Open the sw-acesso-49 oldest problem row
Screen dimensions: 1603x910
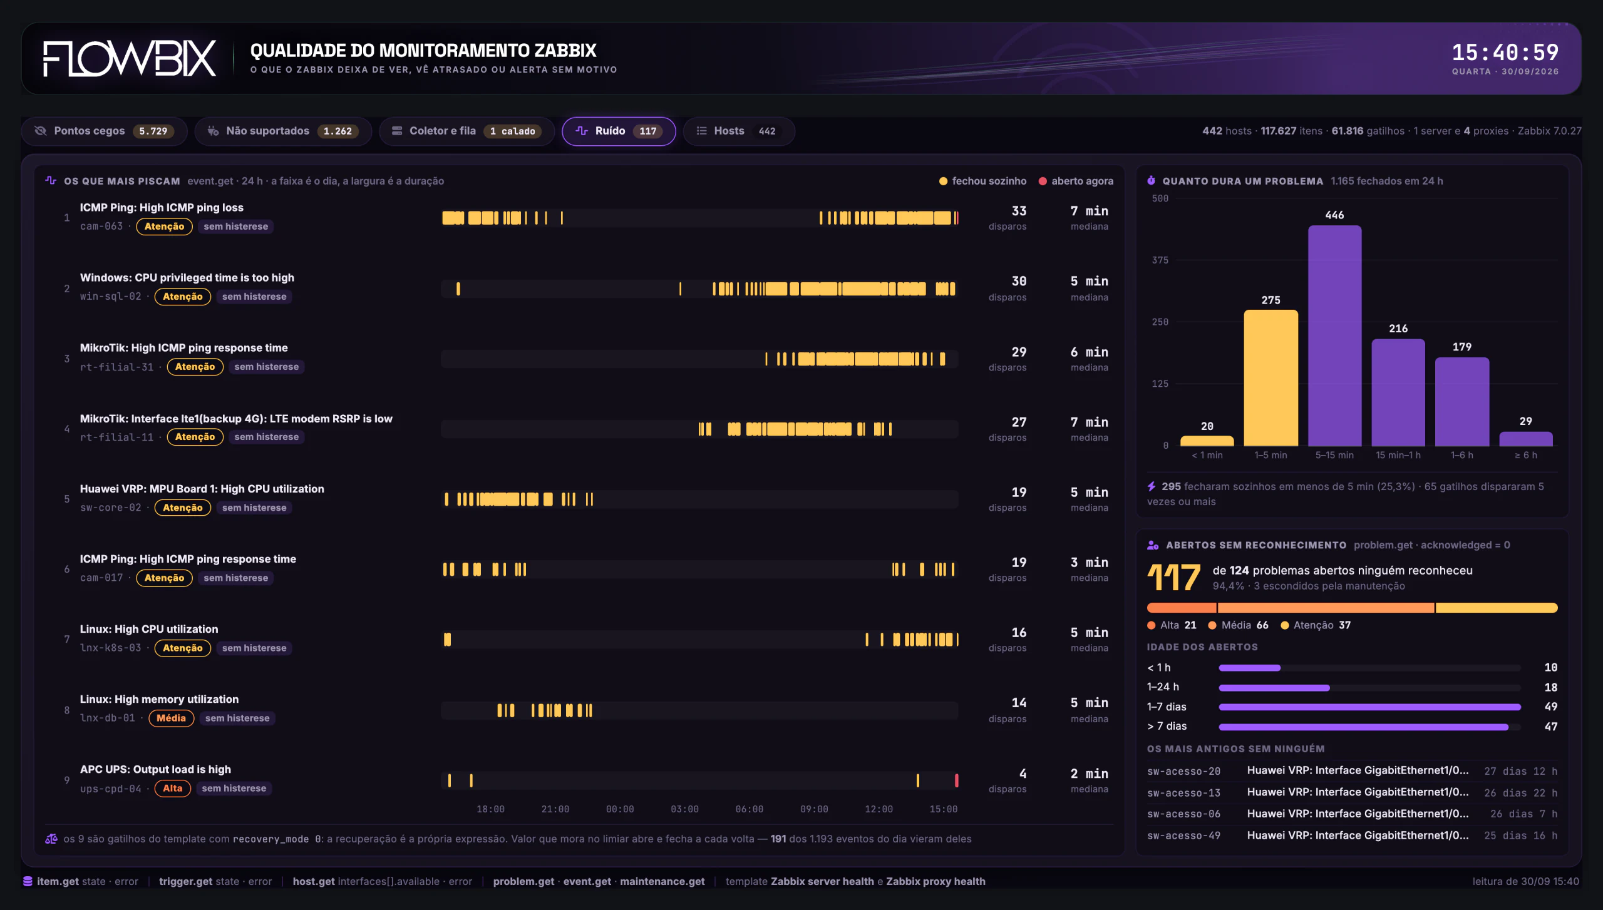pos(1352,836)
